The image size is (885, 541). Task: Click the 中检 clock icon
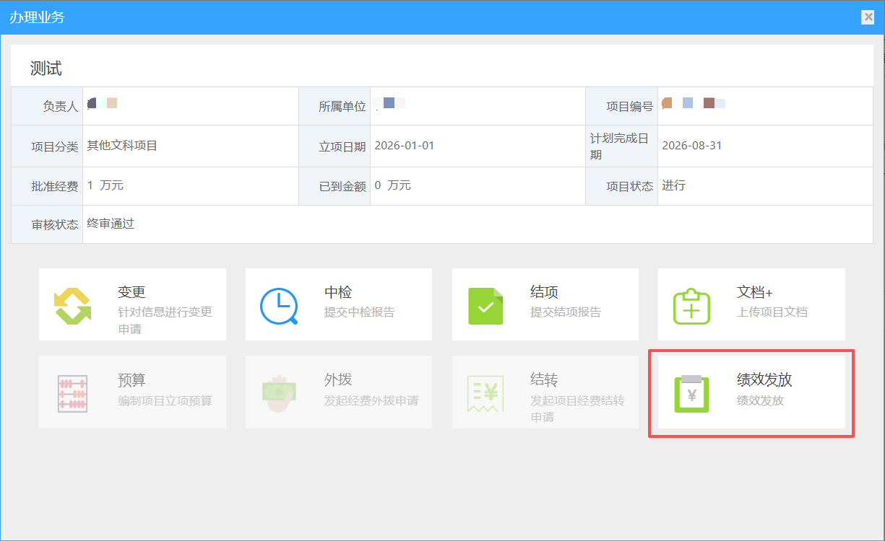point(279,306)
